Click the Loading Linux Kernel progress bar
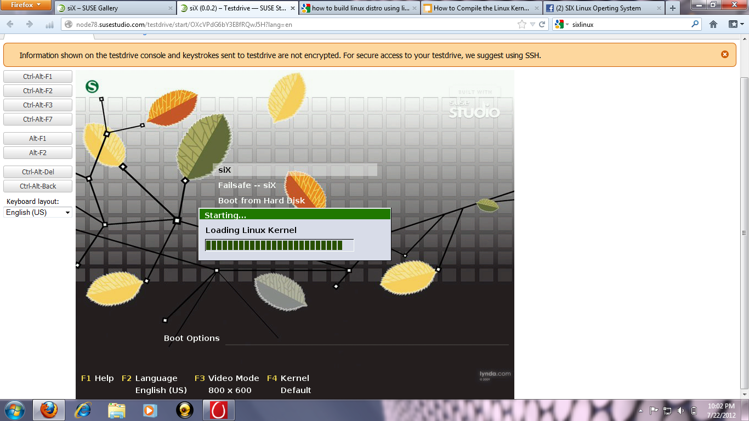This screenshot has width=749, height=421. pyautogui.click(x=280, y=245)
